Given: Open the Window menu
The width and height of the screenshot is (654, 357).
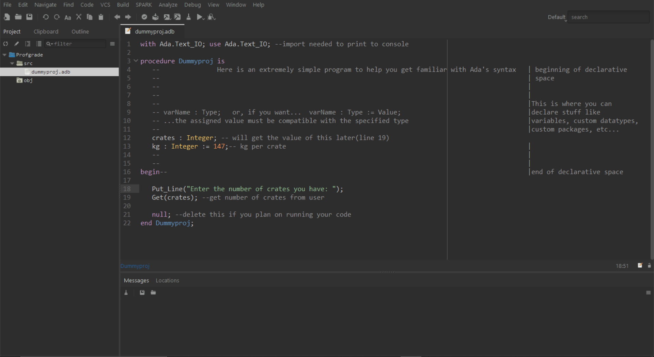Looking at the screenshot, I should pyautogui.click(x=236, y=5).
